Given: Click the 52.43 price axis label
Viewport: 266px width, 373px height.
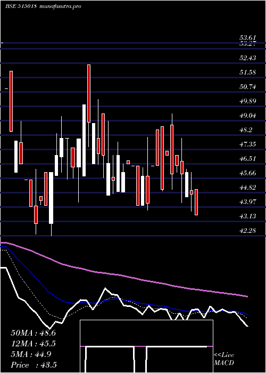Looking at the screenshot, I should (x=248, y=58).
